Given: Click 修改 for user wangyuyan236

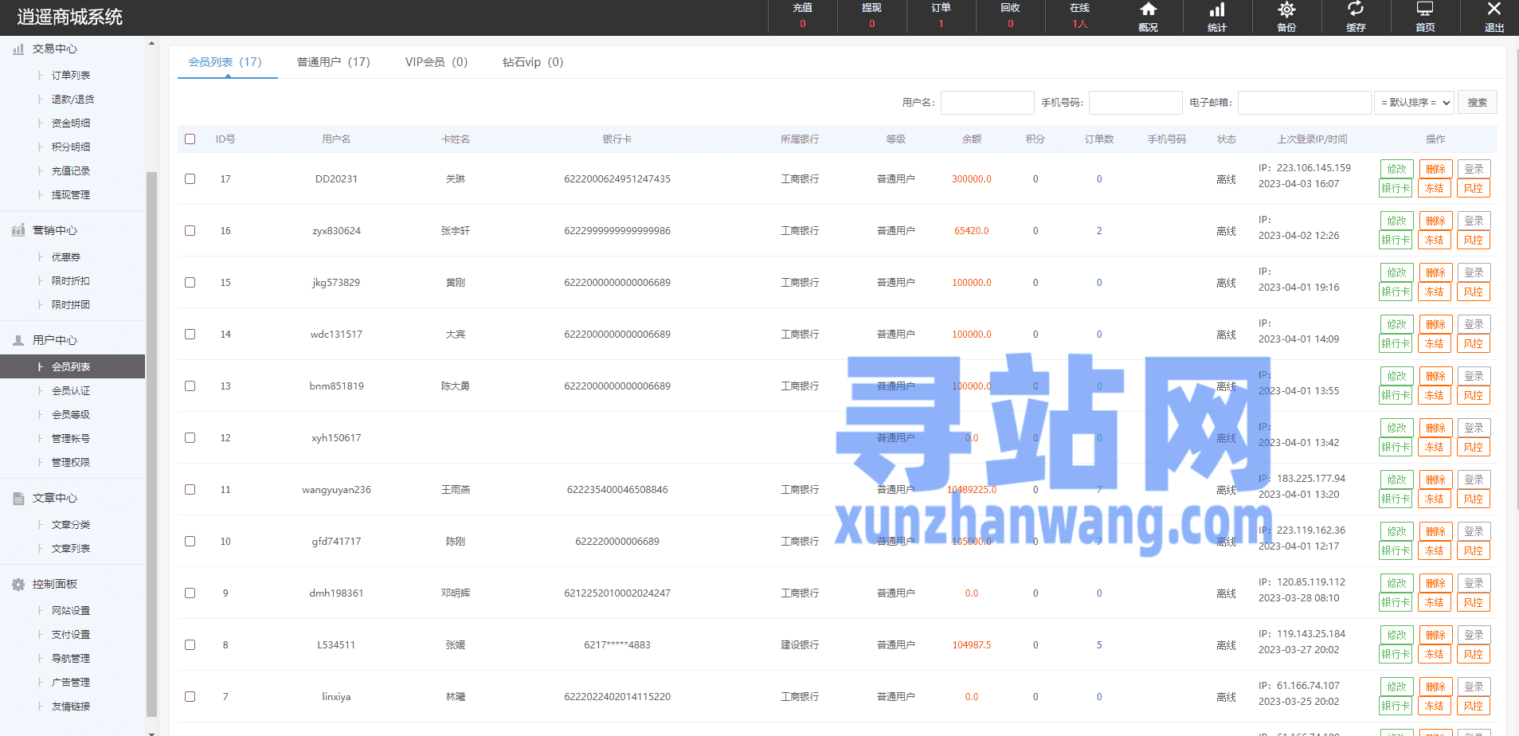Looking at the screenshot, I should 1396,480.
